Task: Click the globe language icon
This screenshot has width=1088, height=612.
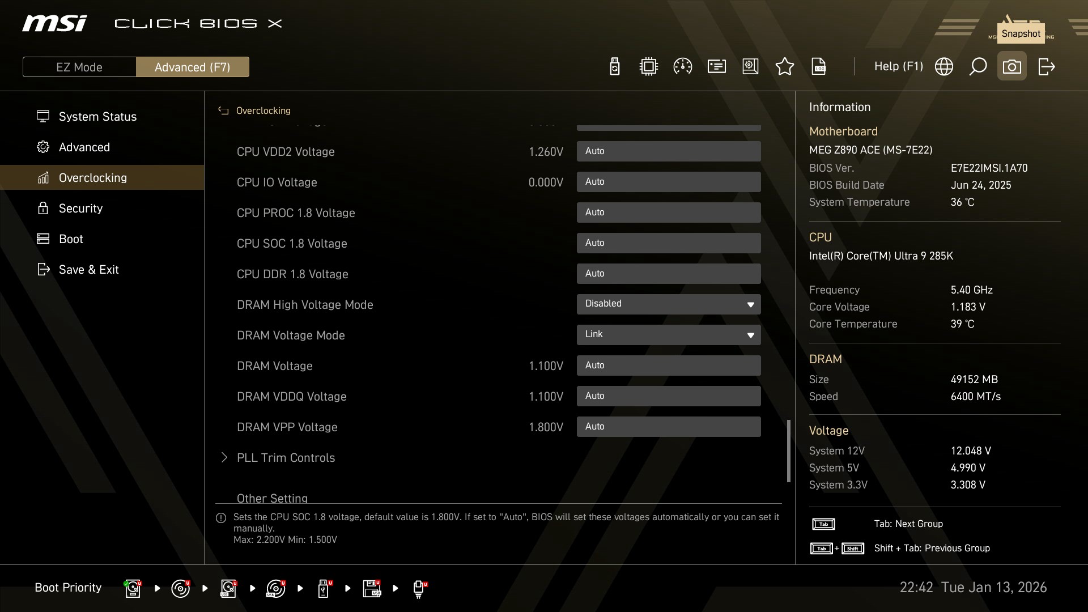Action: click(x=943, y=67)
